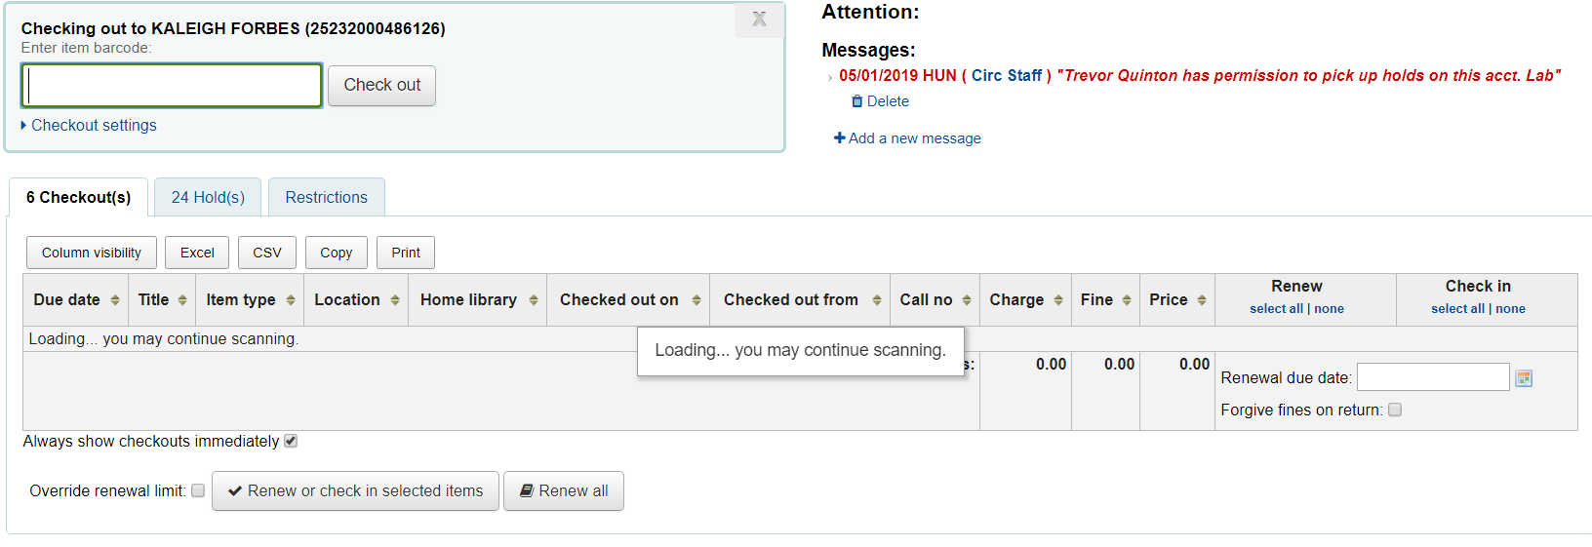Viewport: 1592px width, 547px height.
Task: Sort by Due date column arrows
Action: point(115,300)
